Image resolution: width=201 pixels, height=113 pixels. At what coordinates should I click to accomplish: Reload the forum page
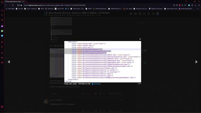13,5
